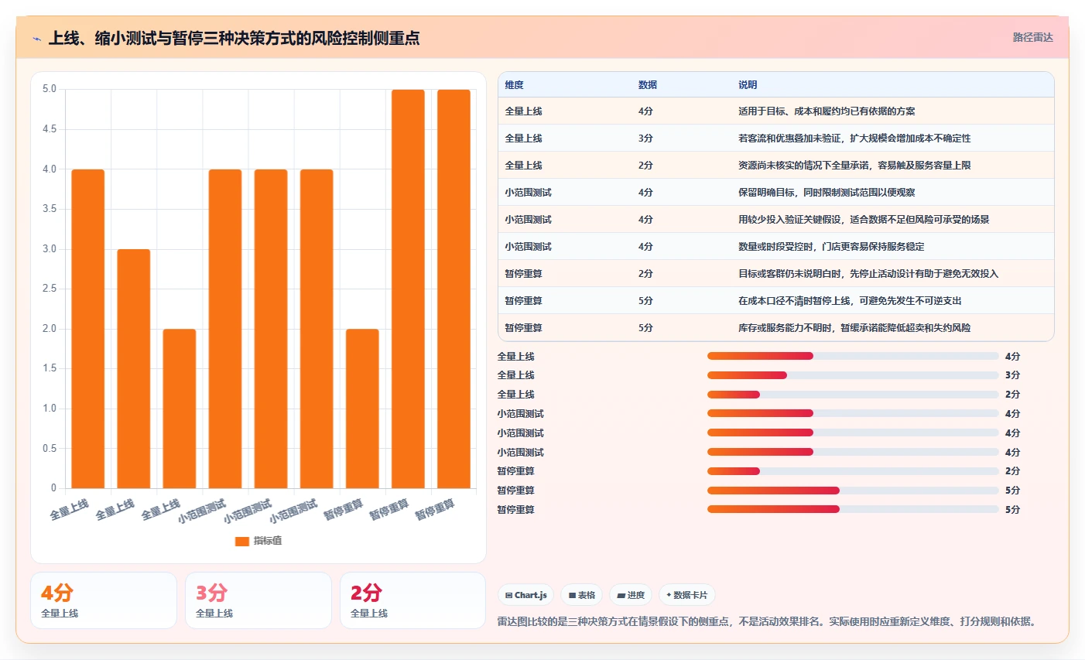Click the 4分 全量上线 summary card
The height and width of the screenshot is (660, 1085).
coord(104,600)
